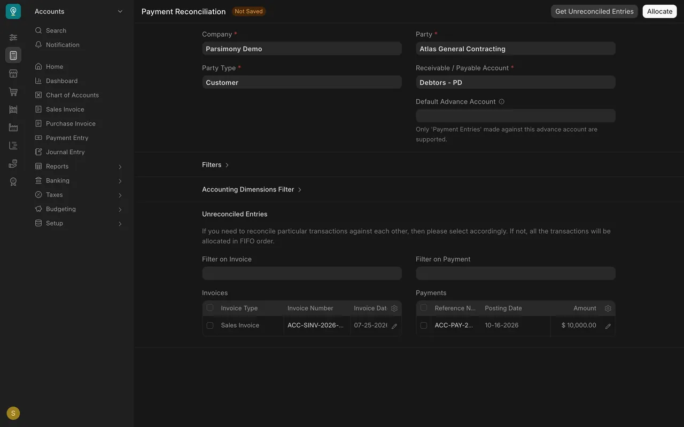Click the Invoice Number column header
Viewport: 684px width, 427px height.
316,309
